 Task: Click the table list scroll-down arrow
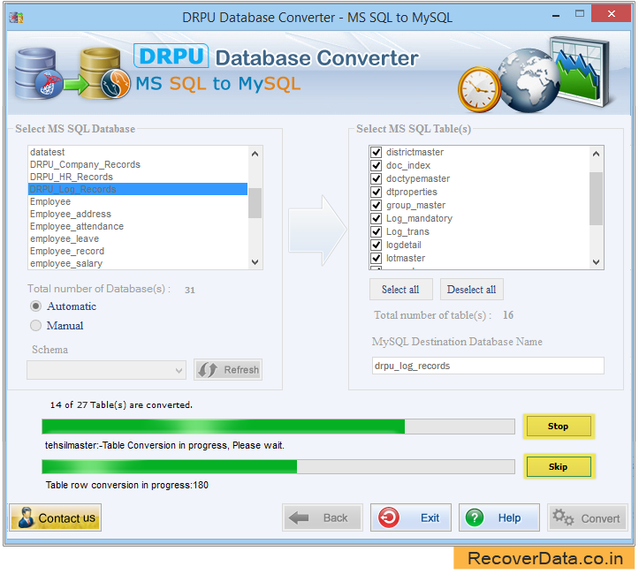tap(597, 262)
